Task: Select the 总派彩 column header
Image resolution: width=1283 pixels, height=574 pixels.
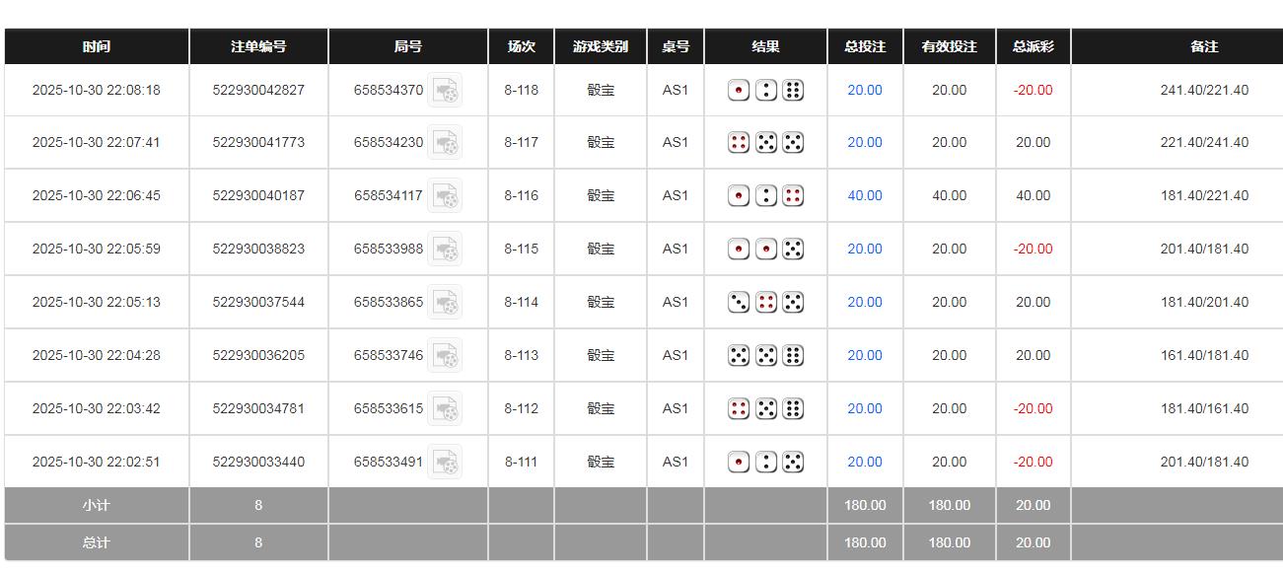Action: point(1033,46)
